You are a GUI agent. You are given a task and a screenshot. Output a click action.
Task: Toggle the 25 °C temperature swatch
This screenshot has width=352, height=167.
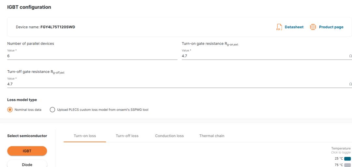coord(347,159)
